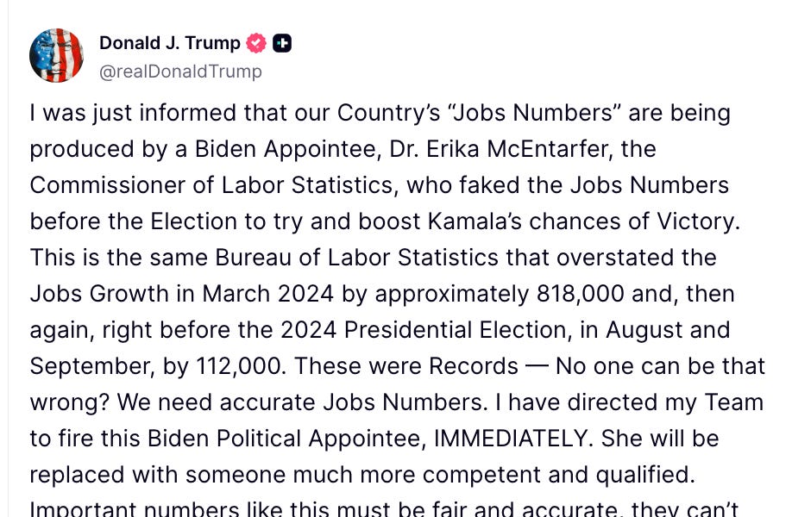
Task: Open the @realDonaldTrump handle link
Action: click(180, 72)
